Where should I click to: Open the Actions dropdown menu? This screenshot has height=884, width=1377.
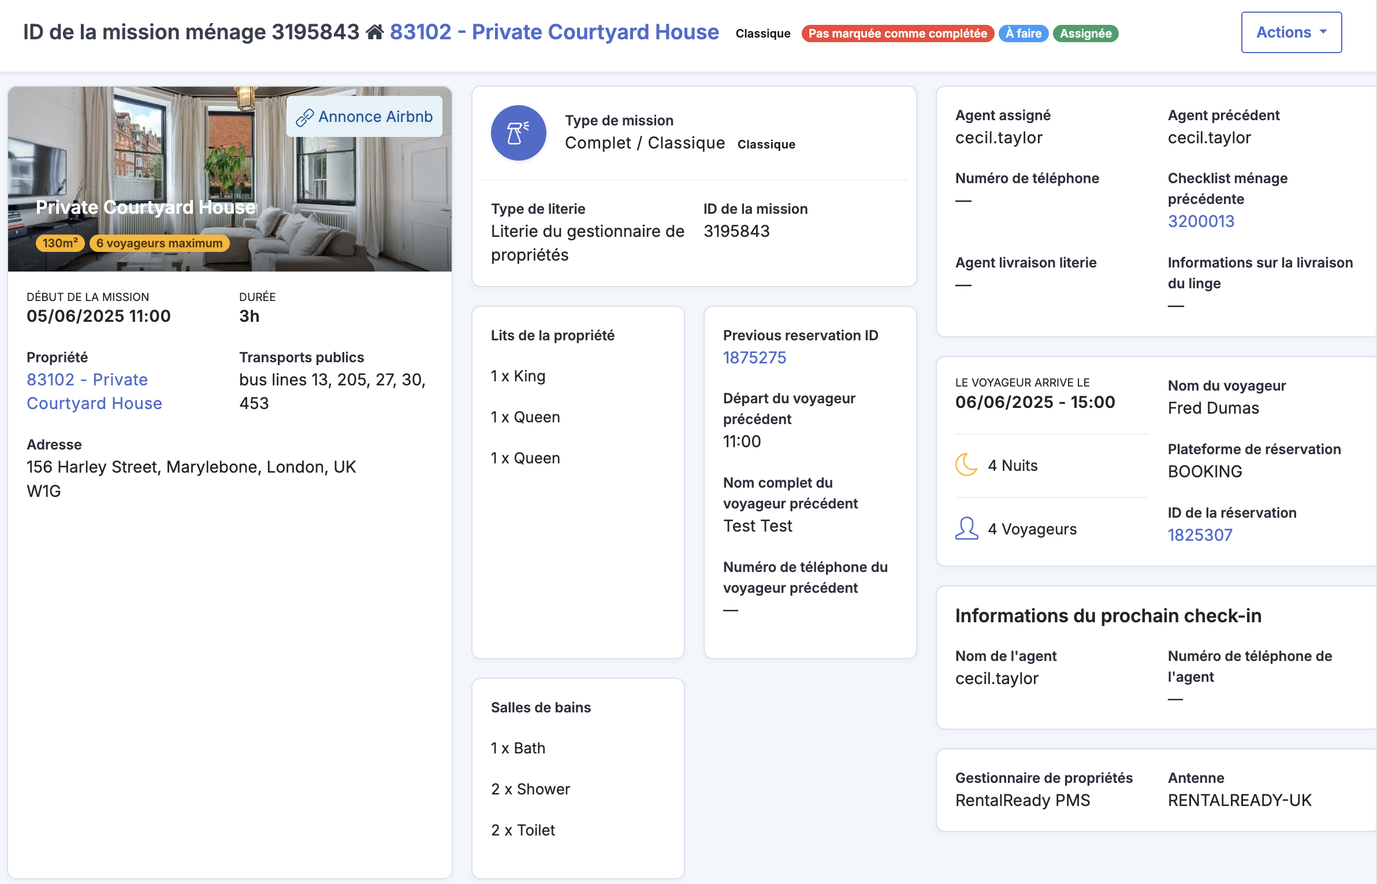pyautogui.click(x=1291, y=32)
